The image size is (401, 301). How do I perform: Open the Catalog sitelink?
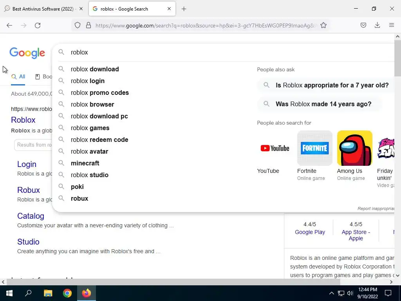tap(31, 216)
